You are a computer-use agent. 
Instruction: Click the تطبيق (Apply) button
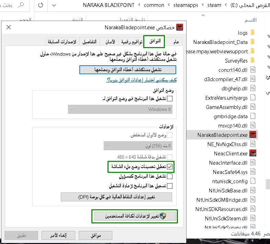click(x=21, y=235)
